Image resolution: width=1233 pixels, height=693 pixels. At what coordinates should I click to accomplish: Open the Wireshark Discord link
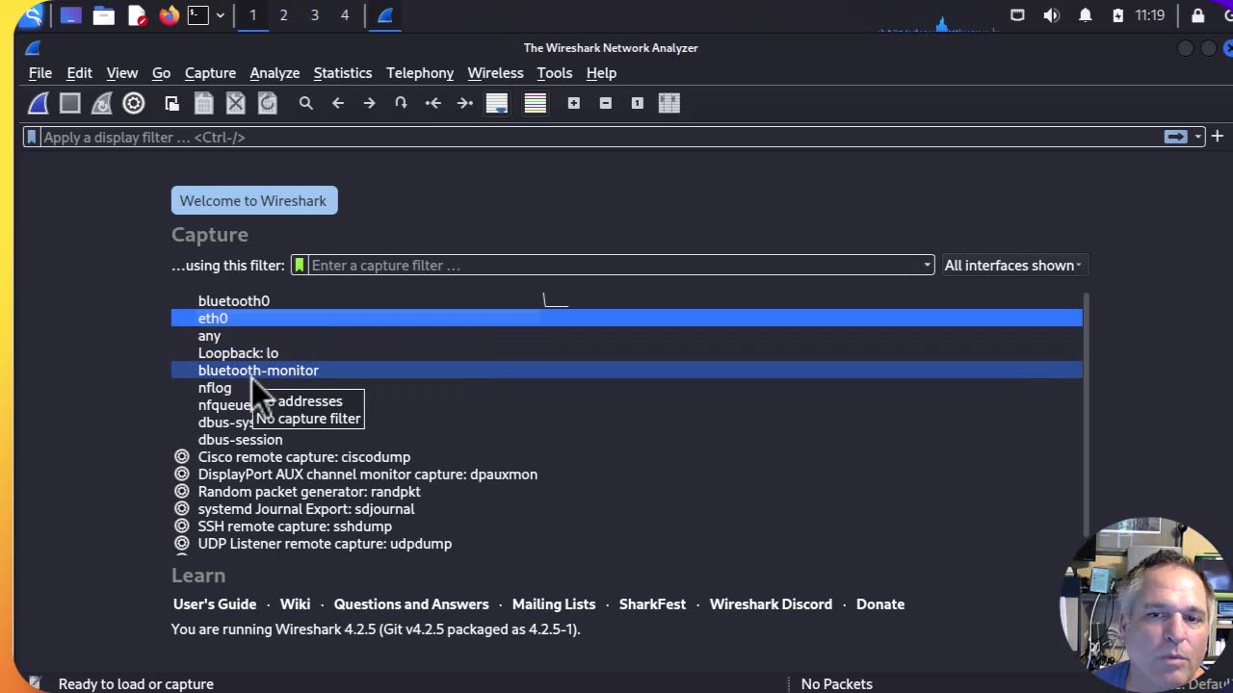coord(771,604)
